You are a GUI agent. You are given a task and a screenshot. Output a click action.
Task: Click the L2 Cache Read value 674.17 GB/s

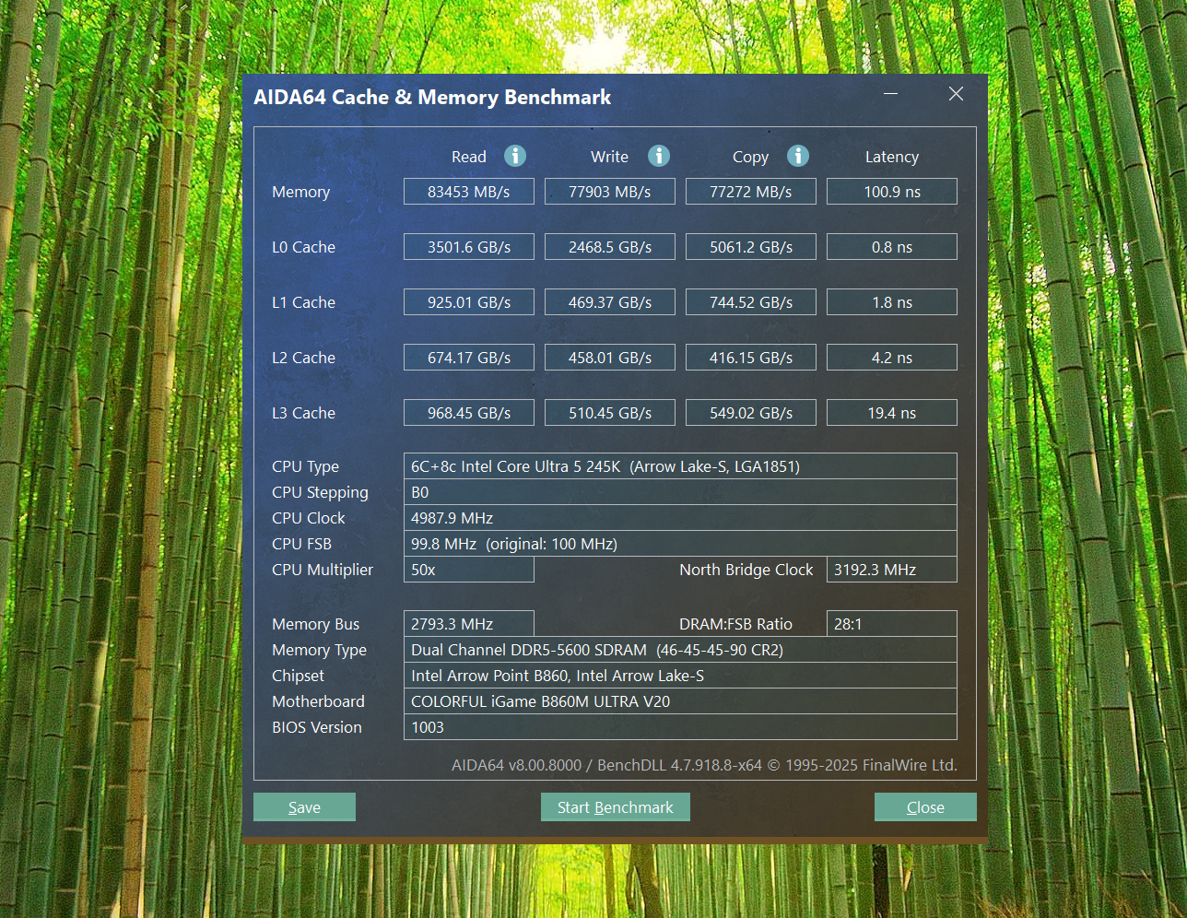(x=469, y=358)
